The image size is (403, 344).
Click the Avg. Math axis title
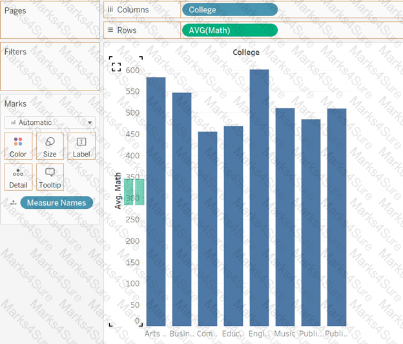point(118,191)
